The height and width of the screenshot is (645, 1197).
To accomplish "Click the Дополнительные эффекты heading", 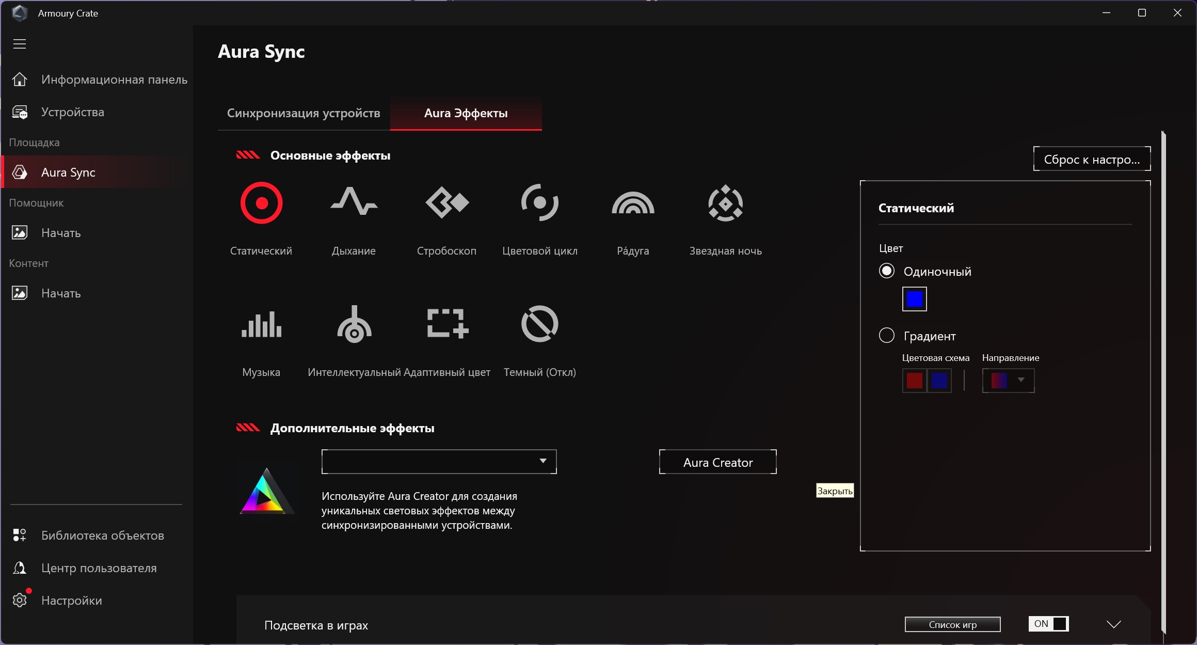I will point(352,428).
